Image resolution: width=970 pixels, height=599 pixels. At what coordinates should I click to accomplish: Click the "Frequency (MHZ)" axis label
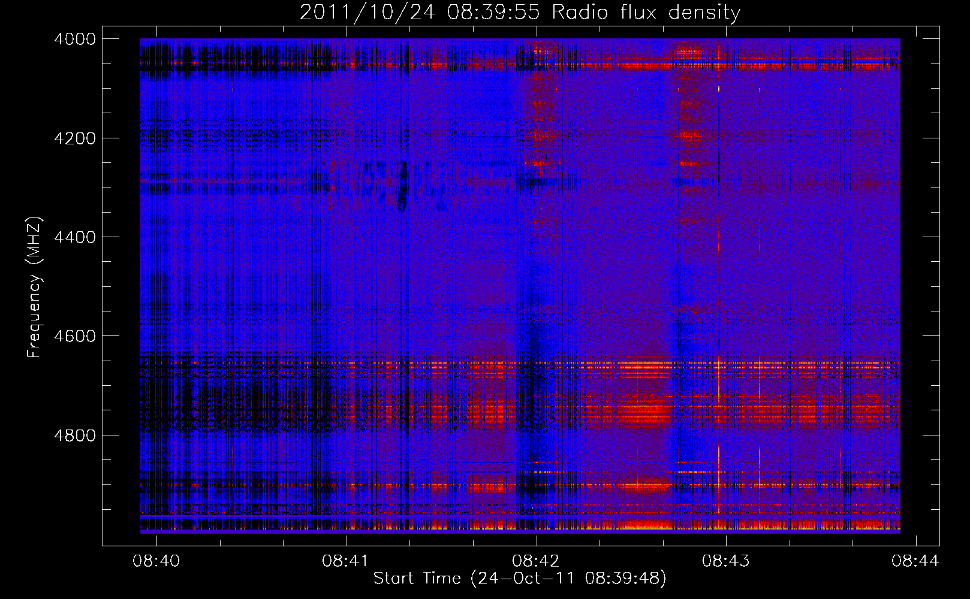tap(34, 288)
